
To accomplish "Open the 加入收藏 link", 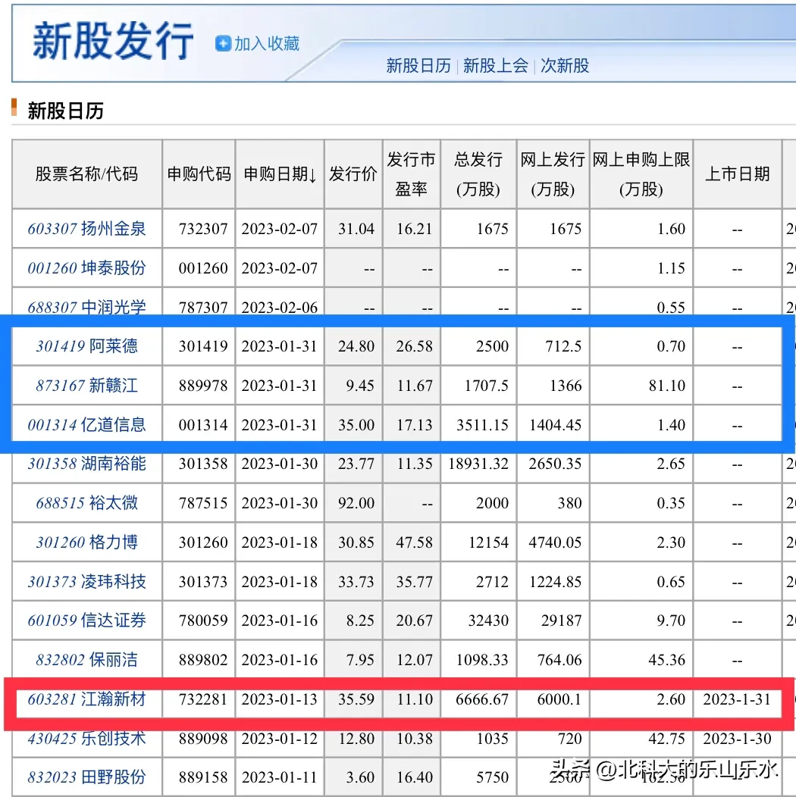I will [267, 44].
